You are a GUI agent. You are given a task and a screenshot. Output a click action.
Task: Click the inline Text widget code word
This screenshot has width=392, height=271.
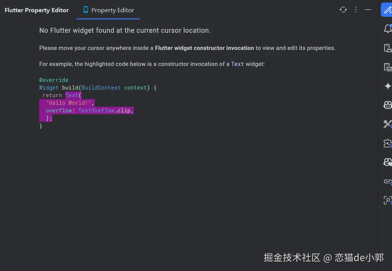237,64
